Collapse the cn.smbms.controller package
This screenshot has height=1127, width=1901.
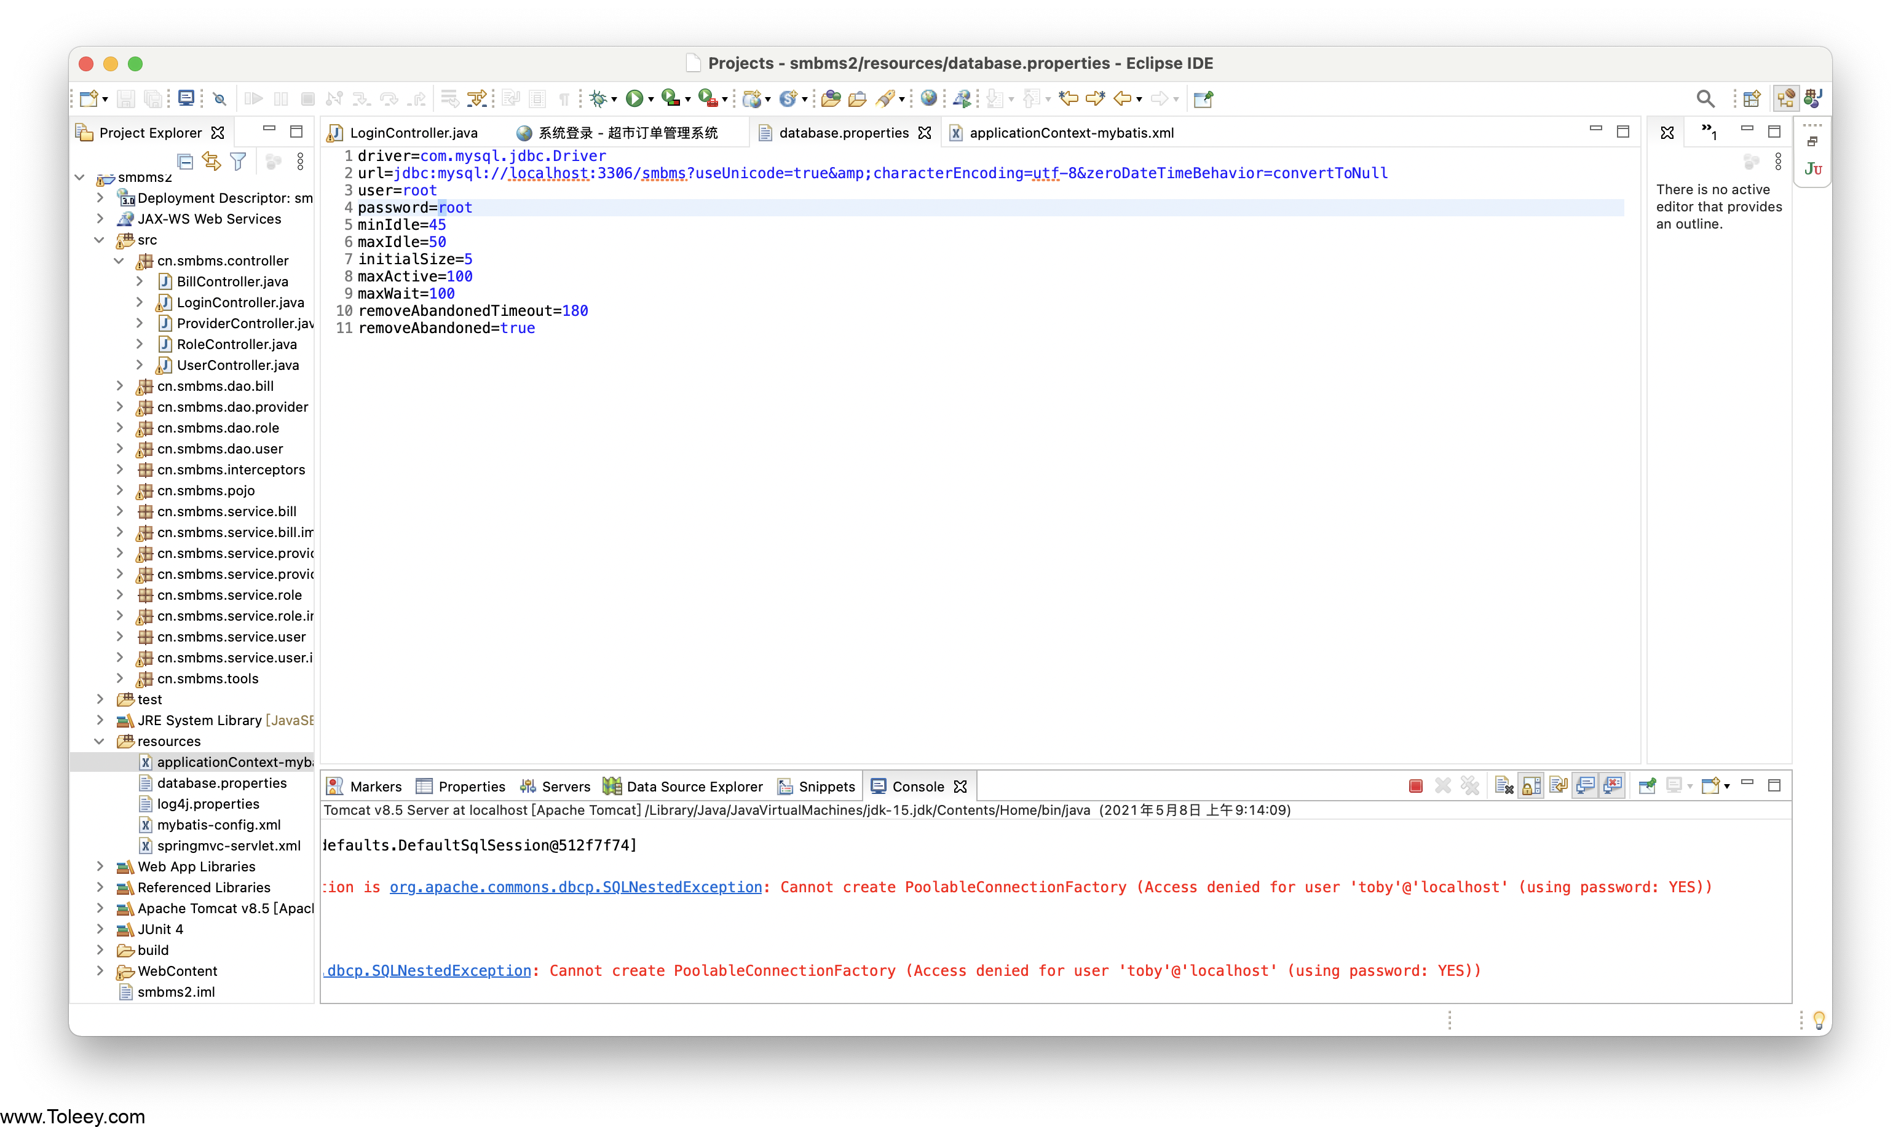click(119, 261)
